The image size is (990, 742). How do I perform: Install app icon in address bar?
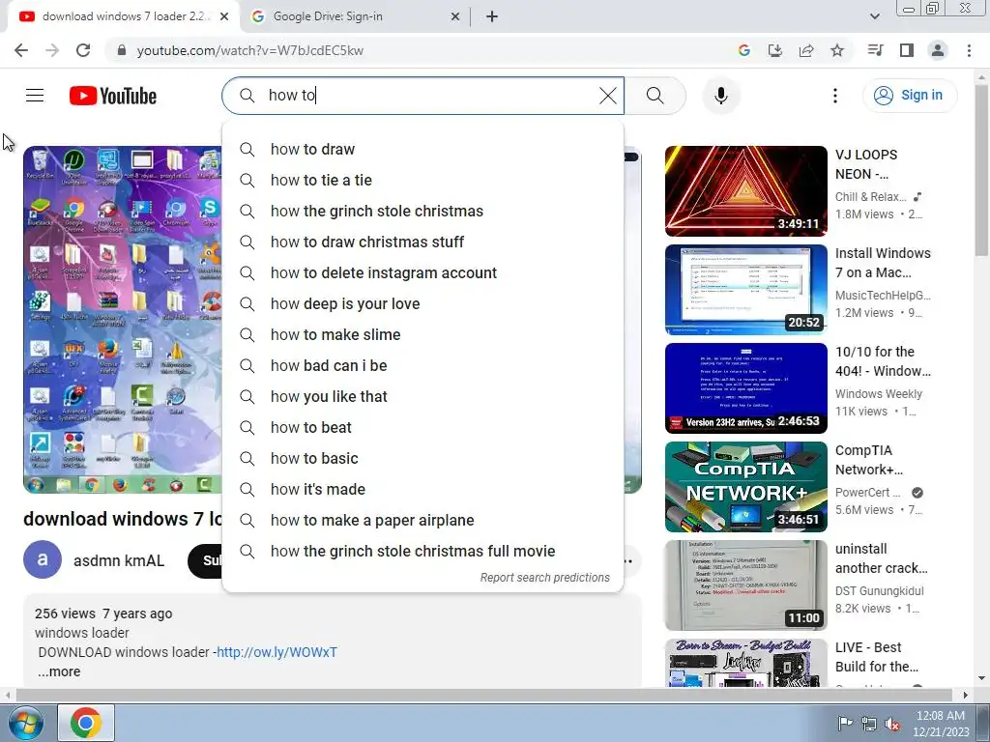pyautogui.click(x=774, y=50)
